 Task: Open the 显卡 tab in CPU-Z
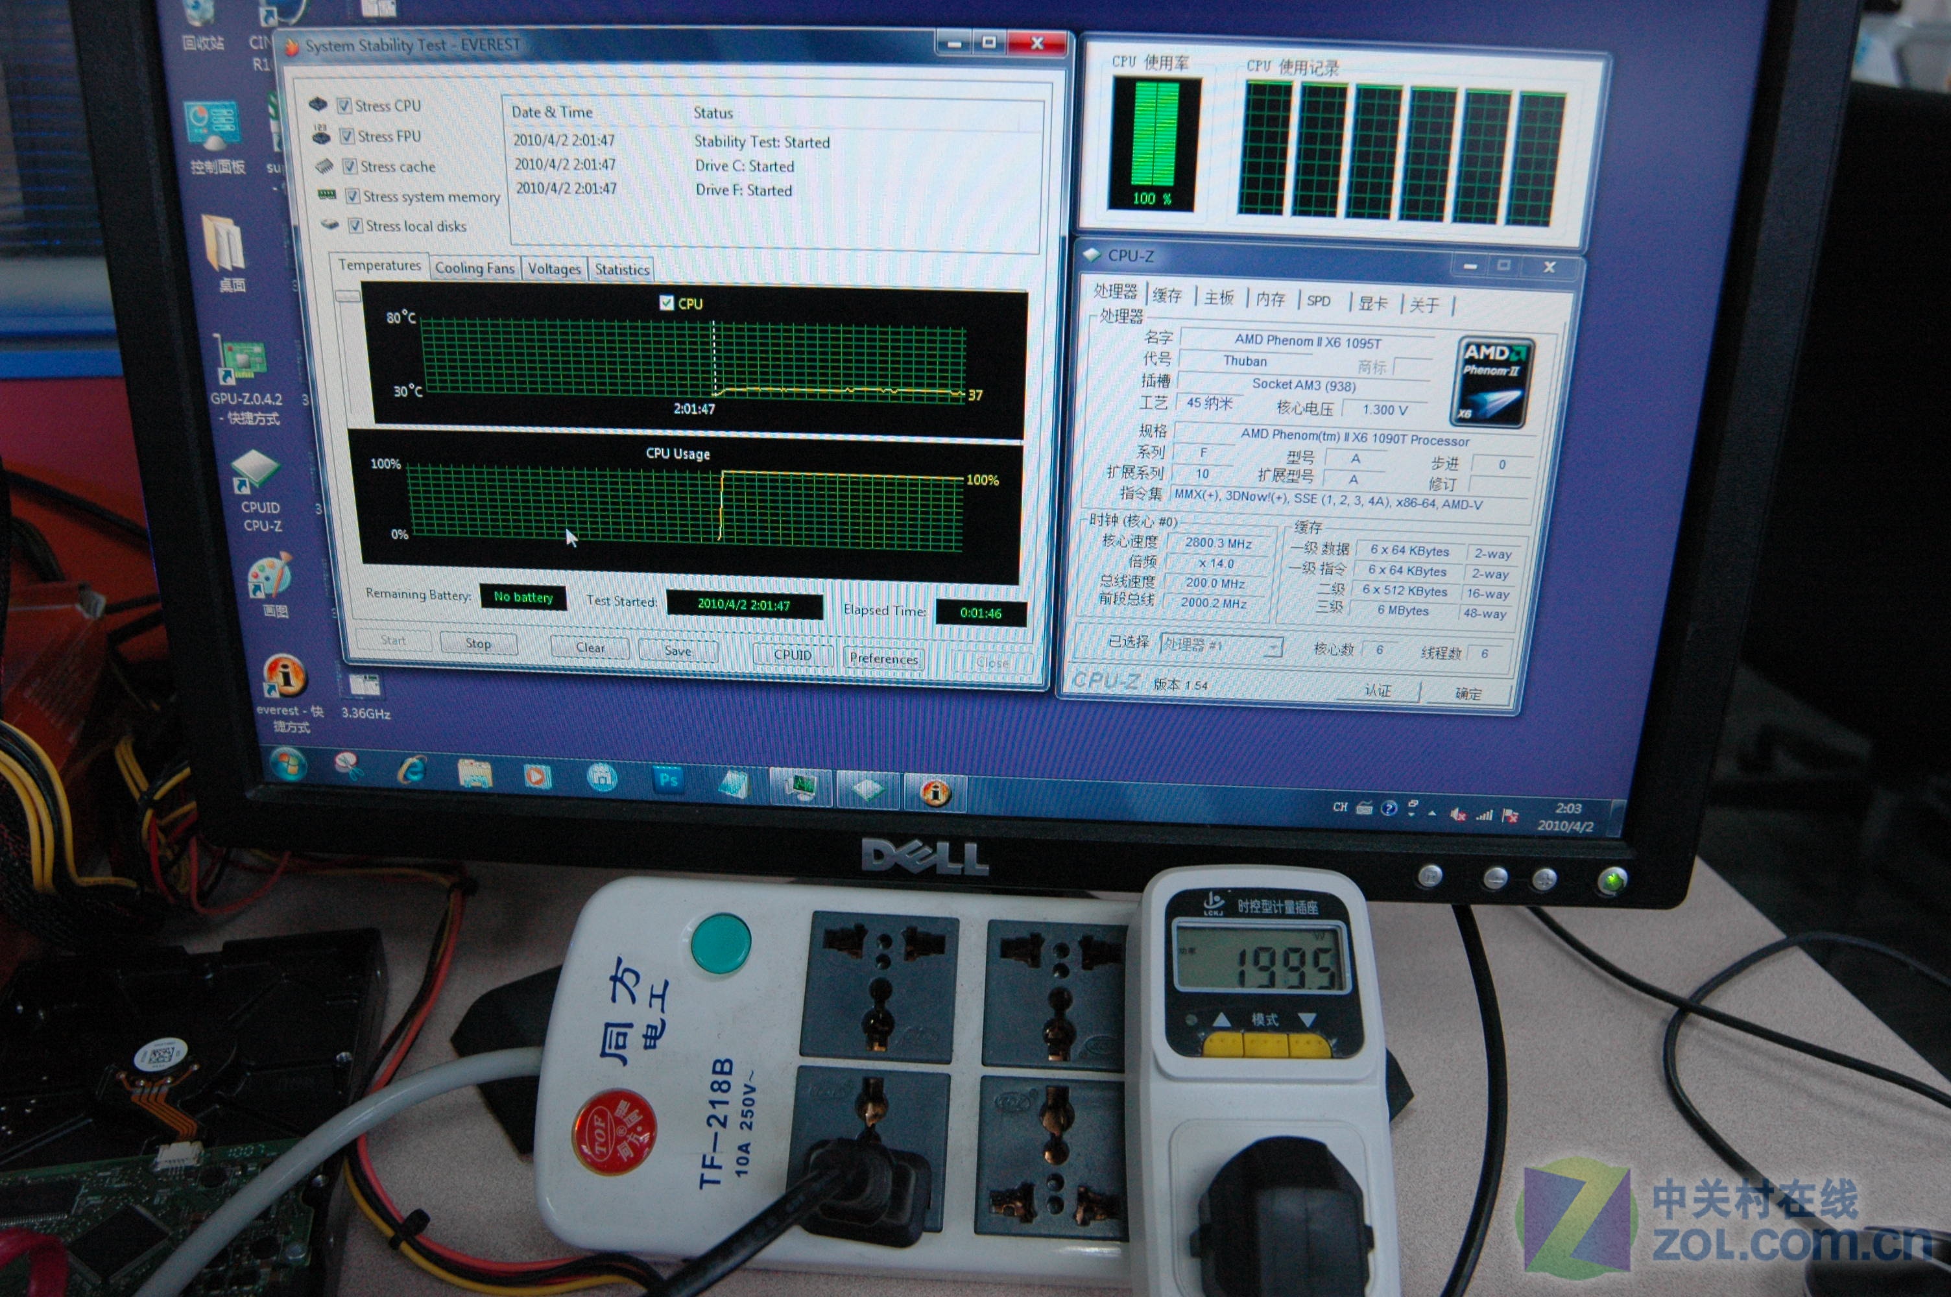(1373, 303)
